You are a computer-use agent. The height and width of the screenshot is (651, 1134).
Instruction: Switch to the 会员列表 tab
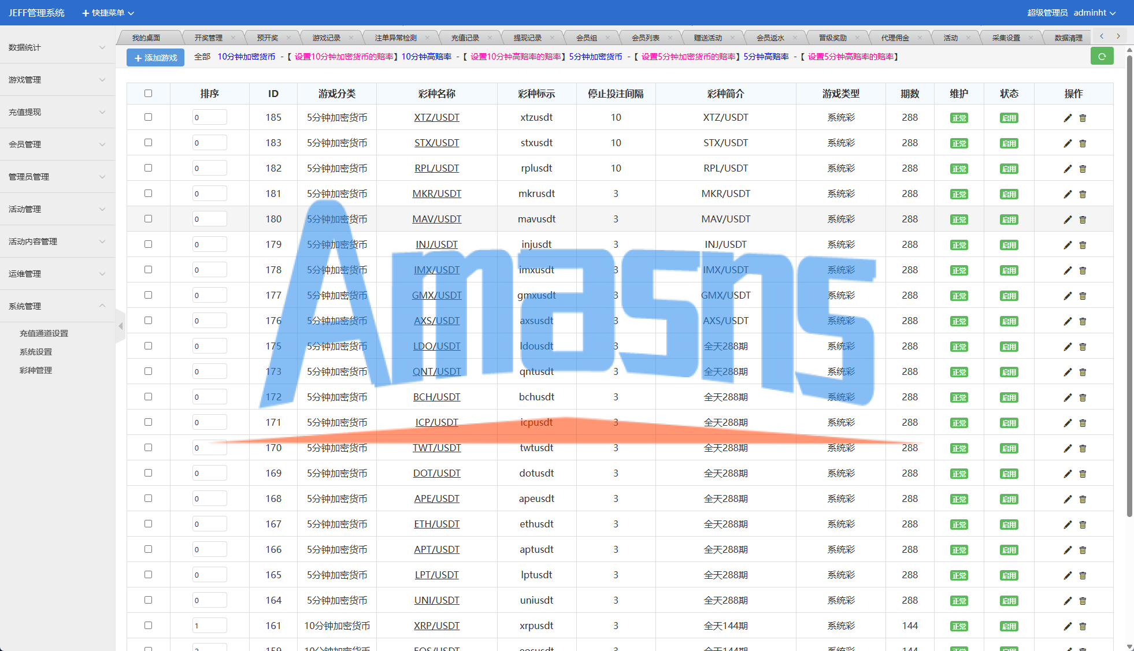coord(645,38)
